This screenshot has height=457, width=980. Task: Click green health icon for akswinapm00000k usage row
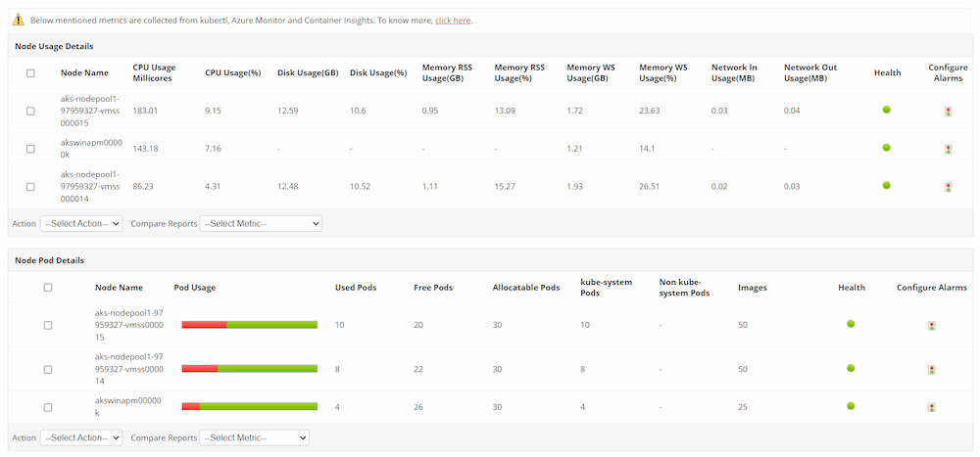point(887,148)
